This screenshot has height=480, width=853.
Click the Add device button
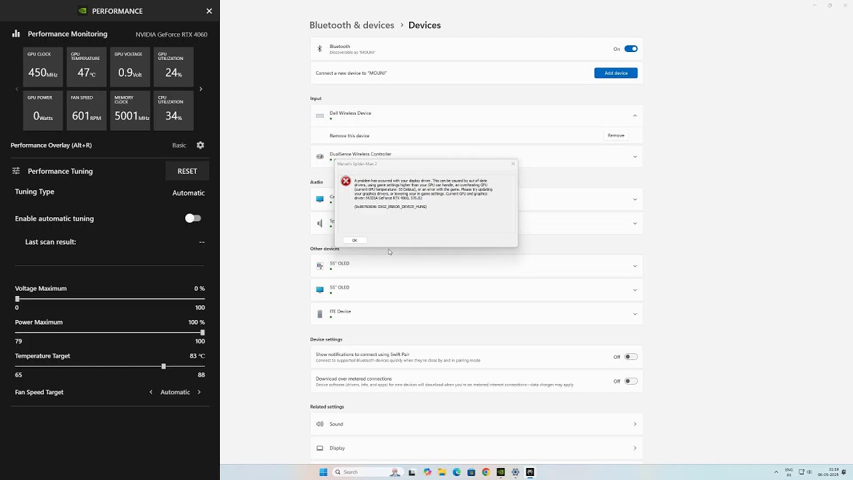tap(616, 73)
